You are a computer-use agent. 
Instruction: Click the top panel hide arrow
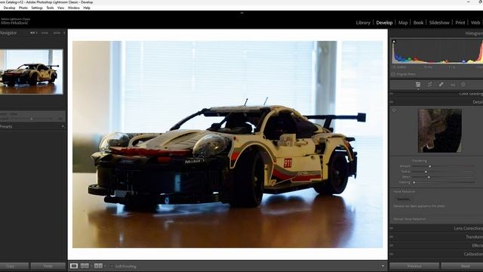(241, 13)
